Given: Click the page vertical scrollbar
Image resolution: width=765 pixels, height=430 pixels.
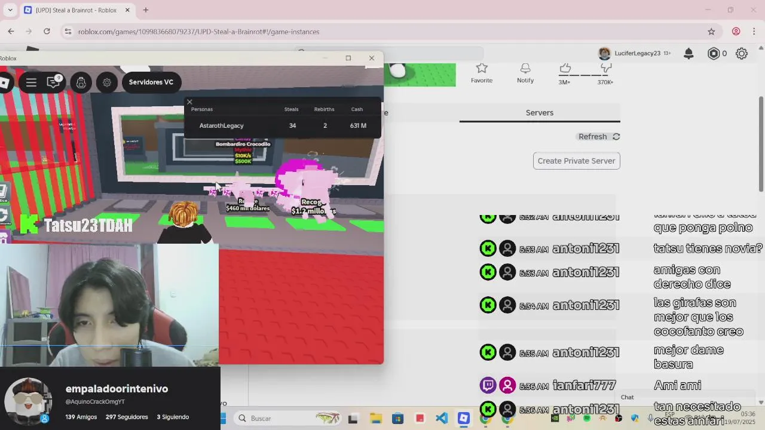Looking at the screenshot, I should [x=761, y=143].
